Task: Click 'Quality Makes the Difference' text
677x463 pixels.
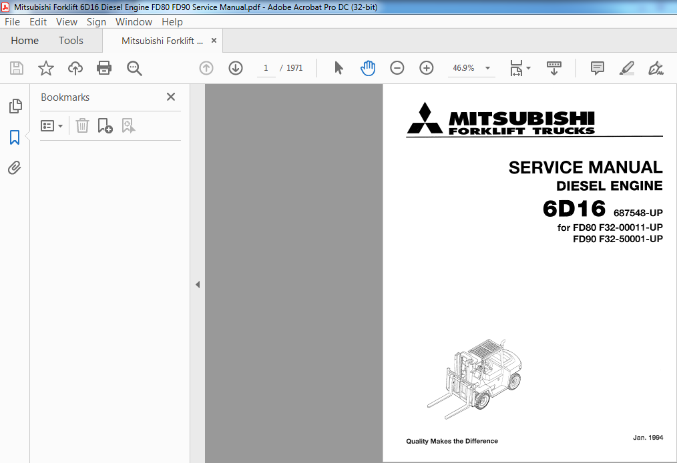Action: pos(451,441)
